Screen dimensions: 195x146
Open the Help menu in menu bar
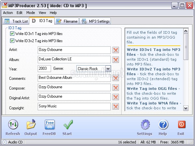click(x=53, y=13)
